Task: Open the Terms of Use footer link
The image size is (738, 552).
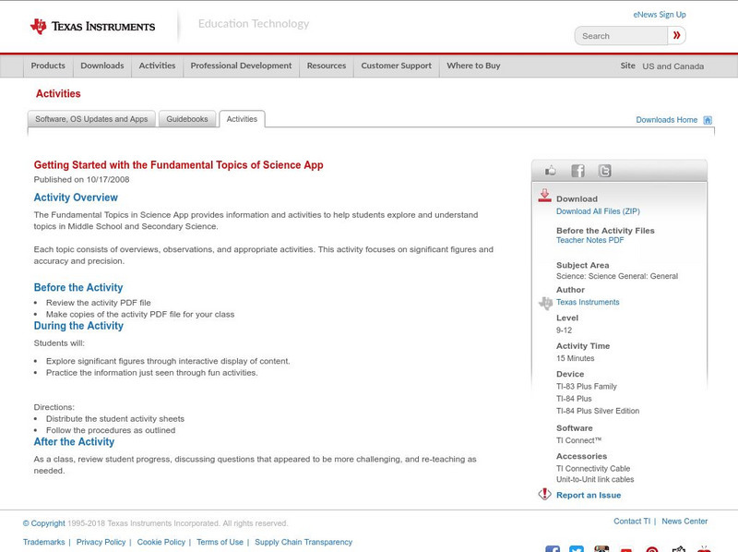Action: pos(220,542)
